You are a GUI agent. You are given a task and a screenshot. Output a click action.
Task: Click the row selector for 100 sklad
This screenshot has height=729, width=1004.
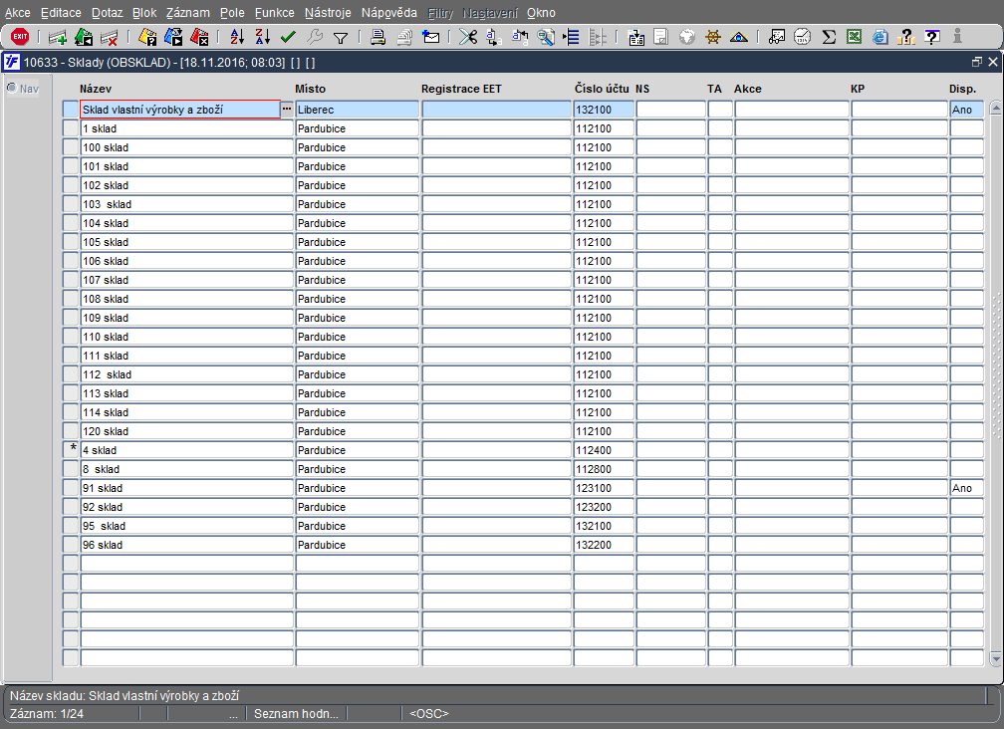tap(71, 147)
